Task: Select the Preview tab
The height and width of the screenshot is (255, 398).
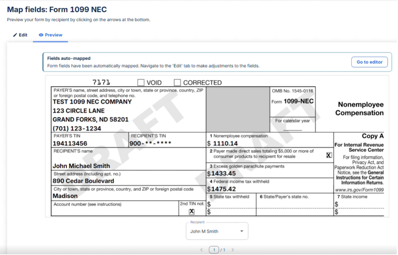Action: 50,35
